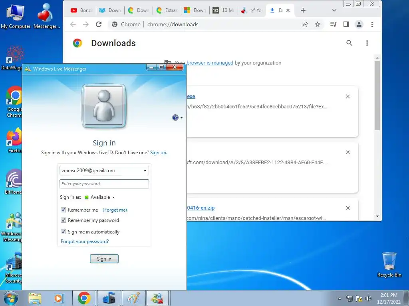
Task: Open Downloads page more actions menu
Action: pos(367,43)
